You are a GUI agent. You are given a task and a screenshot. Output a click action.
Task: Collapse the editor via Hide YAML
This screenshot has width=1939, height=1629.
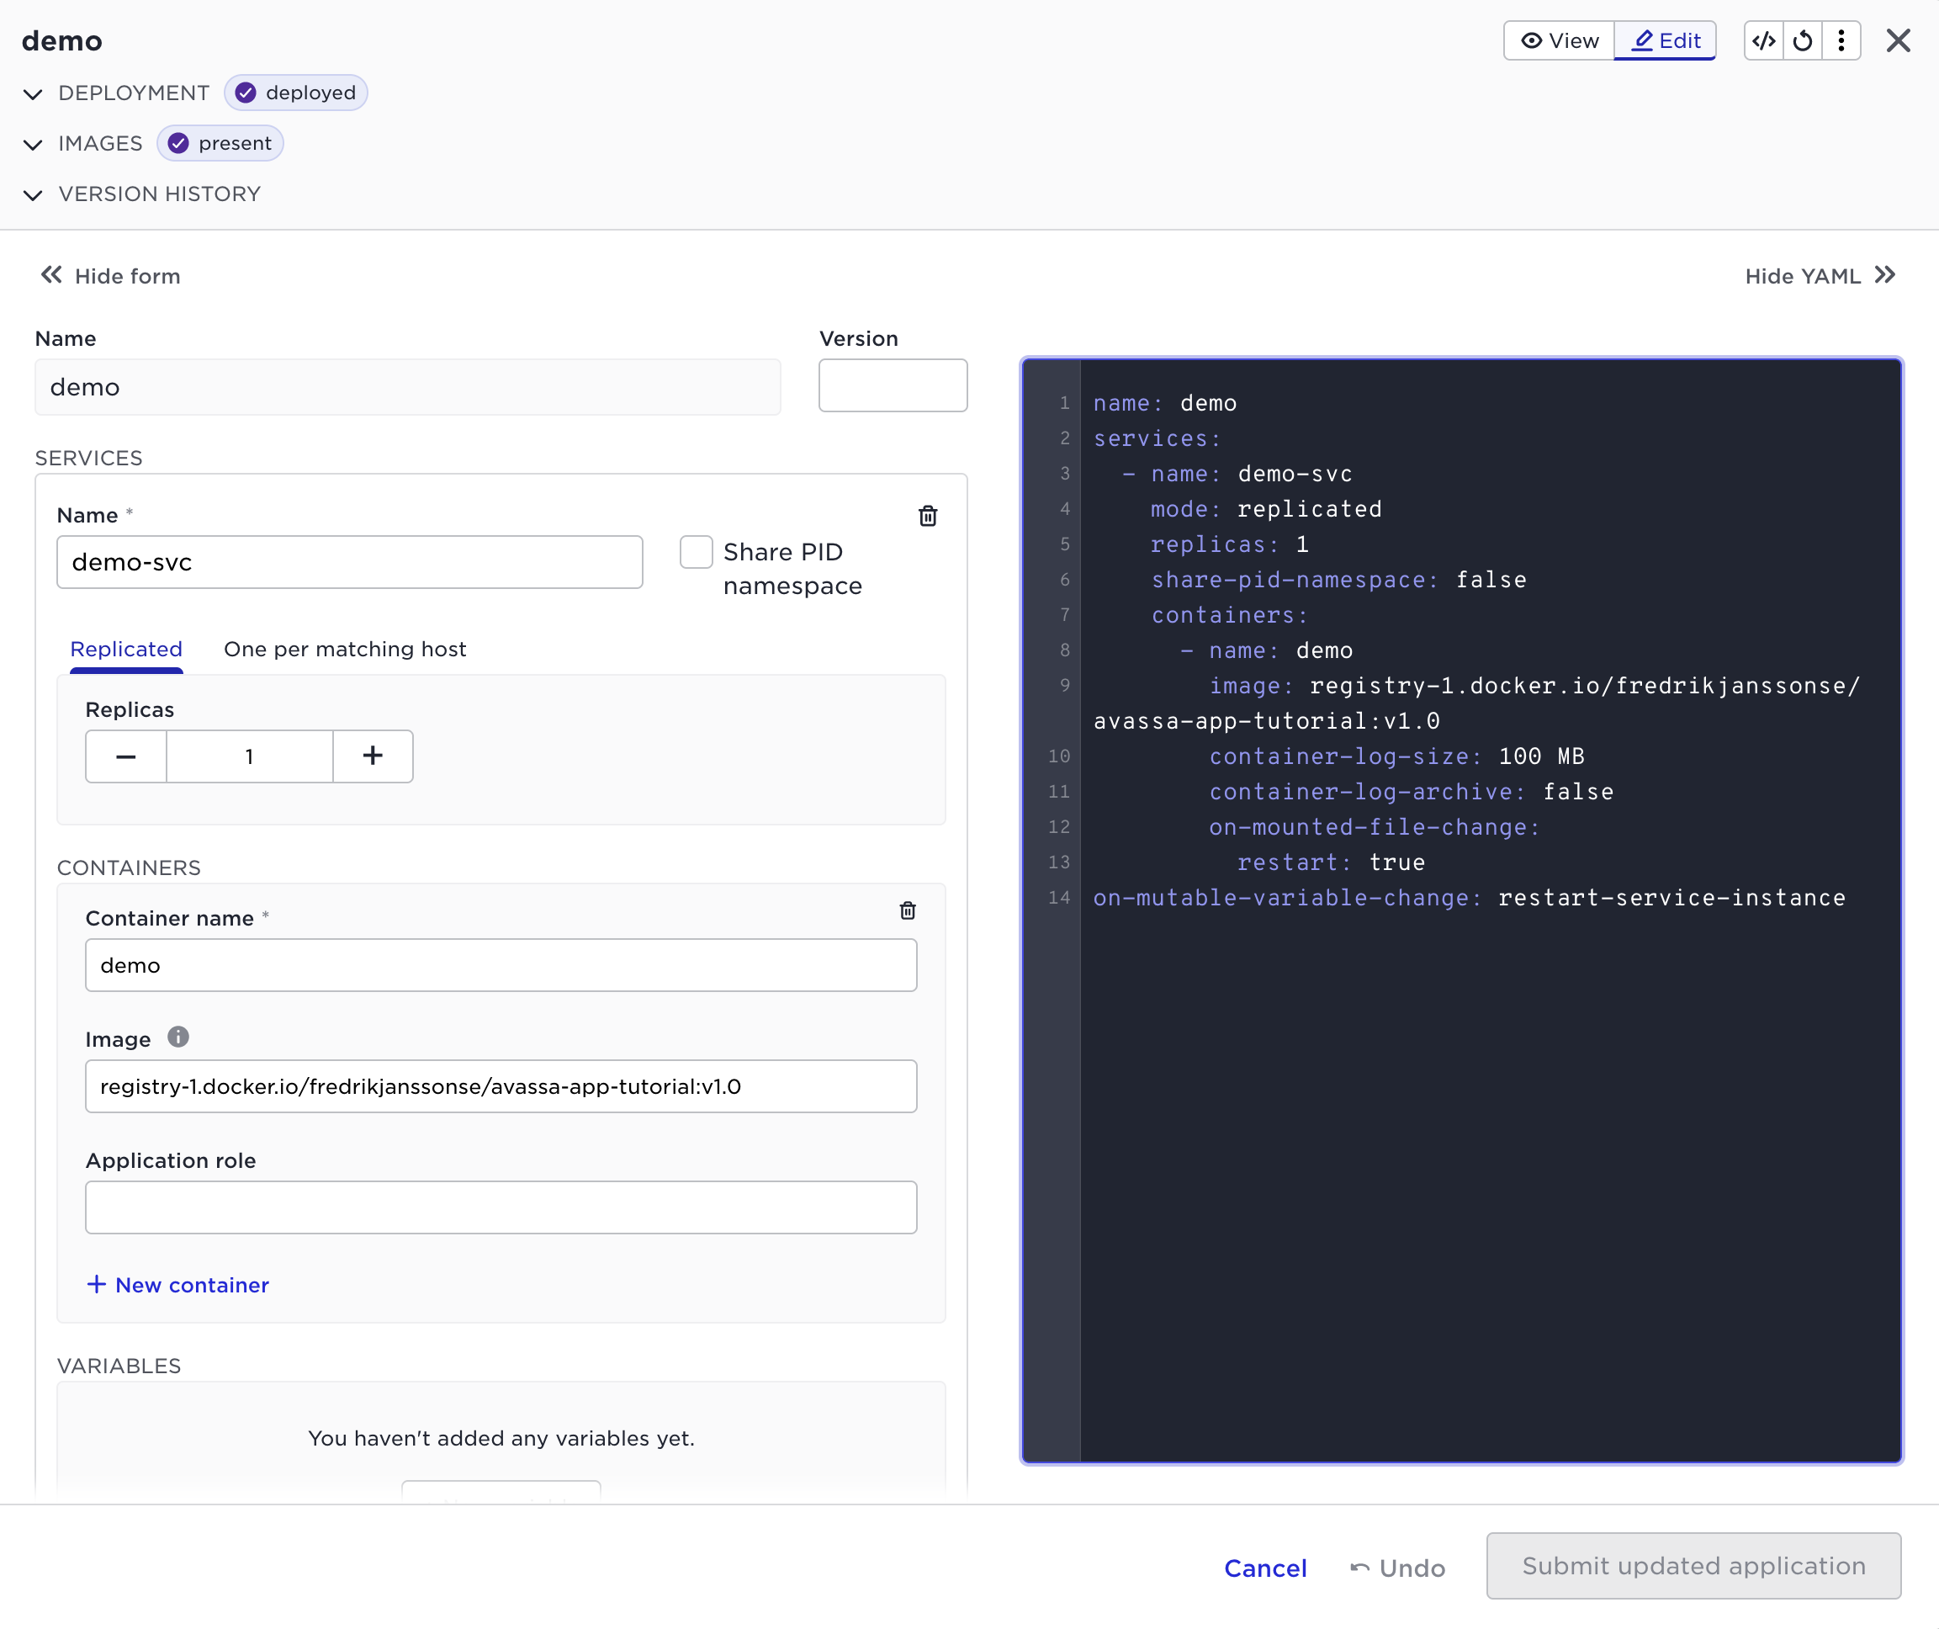pyautogui.click(x=1821, y=276)
